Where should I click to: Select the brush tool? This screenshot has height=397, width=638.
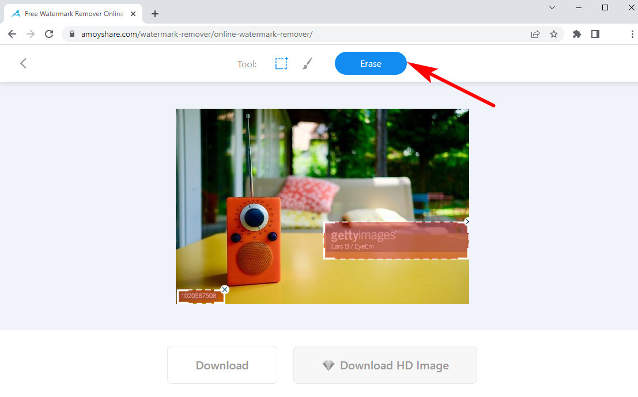point(308,63)
